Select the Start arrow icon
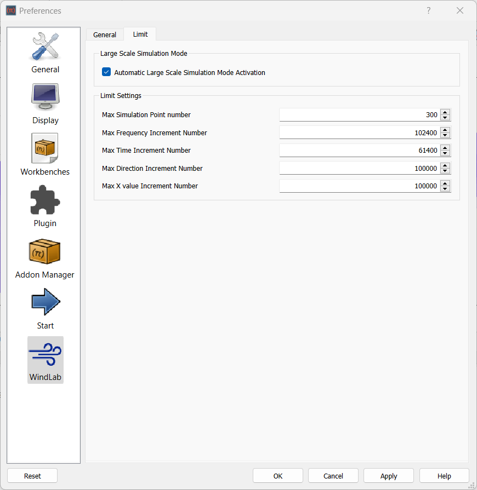The height and width of the screenshot is (490, 477). tap(45, 302)
